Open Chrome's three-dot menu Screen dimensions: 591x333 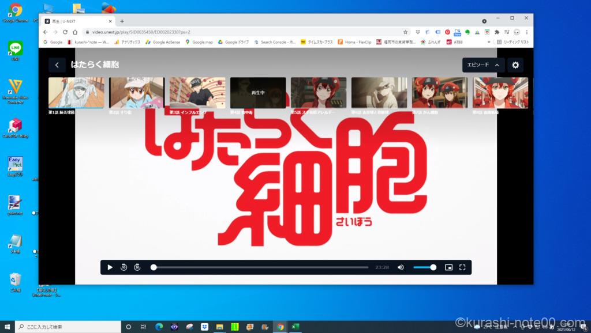point(526,32)
